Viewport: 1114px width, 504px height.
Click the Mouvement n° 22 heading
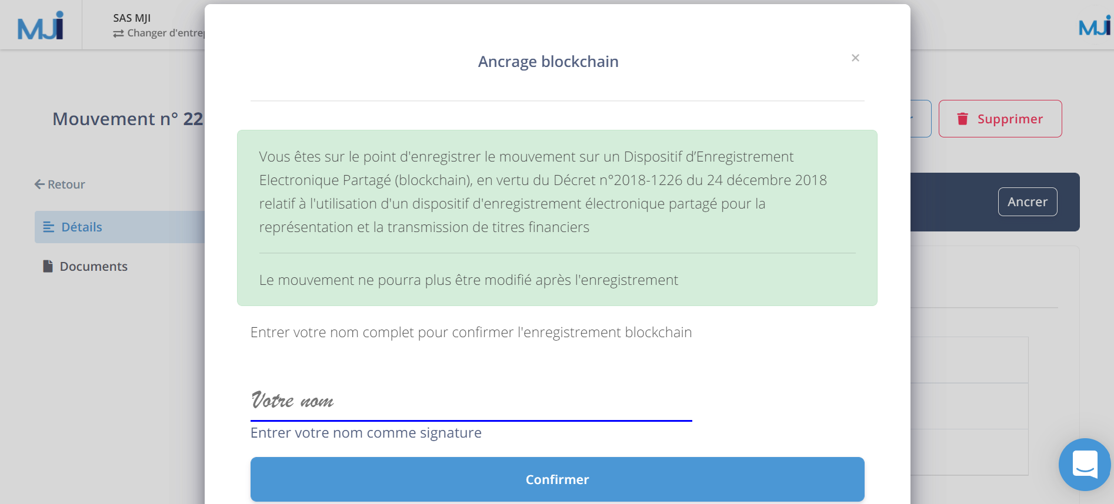(x=125, y=119)
